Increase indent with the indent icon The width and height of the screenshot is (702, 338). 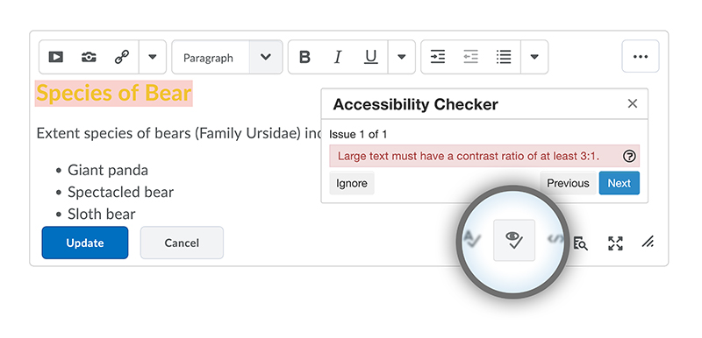(x=437, y=57)
